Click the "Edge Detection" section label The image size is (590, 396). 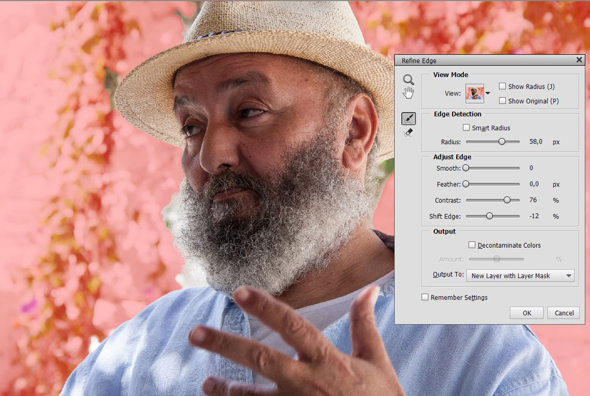(x=457, y=114)
